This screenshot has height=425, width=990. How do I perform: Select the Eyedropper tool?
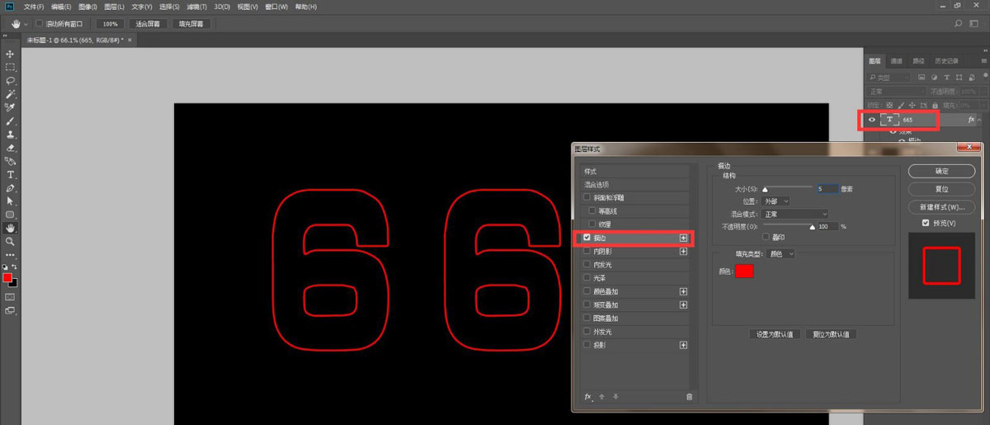11,107
